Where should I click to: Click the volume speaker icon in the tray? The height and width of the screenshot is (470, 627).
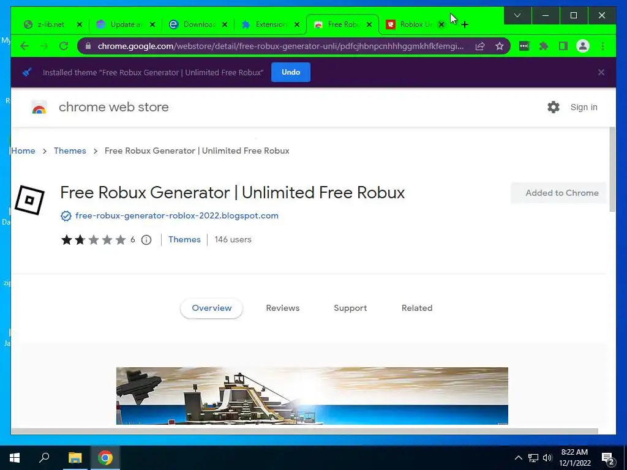coord(547,458)
